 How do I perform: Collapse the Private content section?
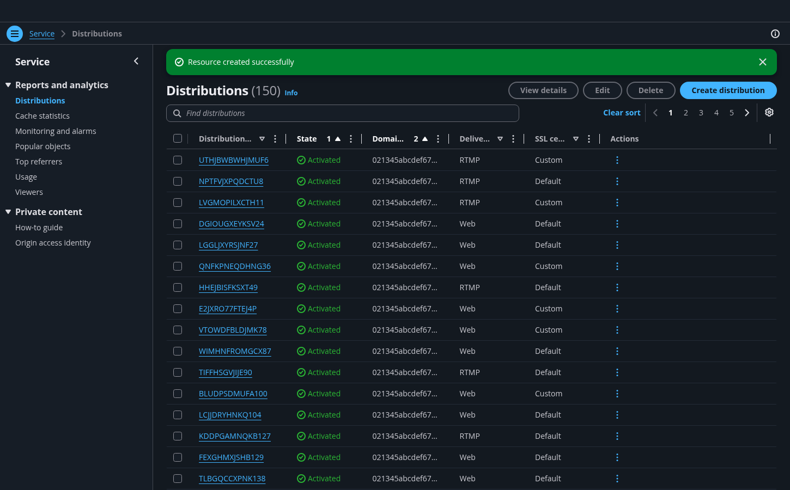tap(8, 212)
